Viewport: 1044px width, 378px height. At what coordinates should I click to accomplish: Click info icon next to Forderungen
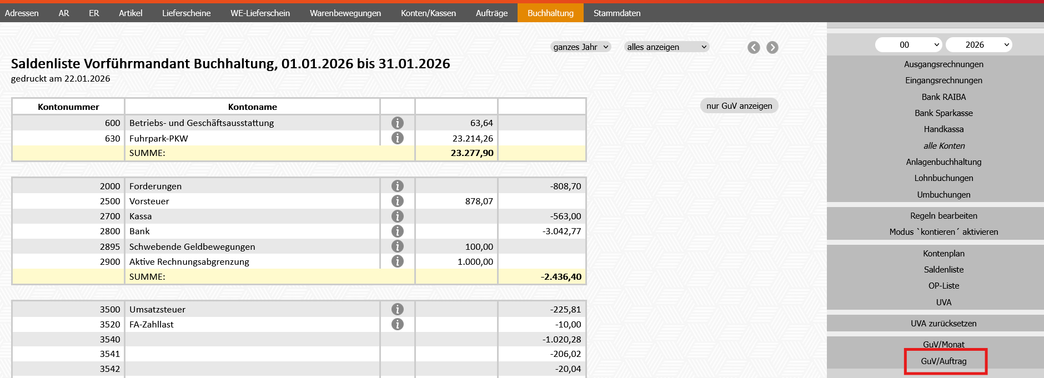coord(397,186)
